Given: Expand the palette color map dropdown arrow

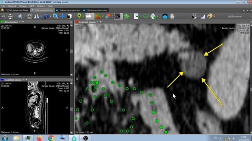Looking at the screenshot, I should click(214, 16).
